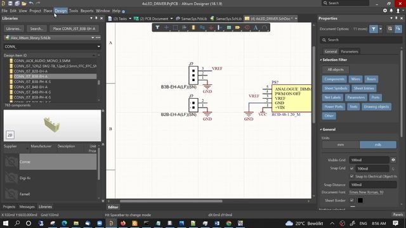Switch to the Parameters tab in Properties
This screenshot has height=228, width=406.
tap(350, 51)
